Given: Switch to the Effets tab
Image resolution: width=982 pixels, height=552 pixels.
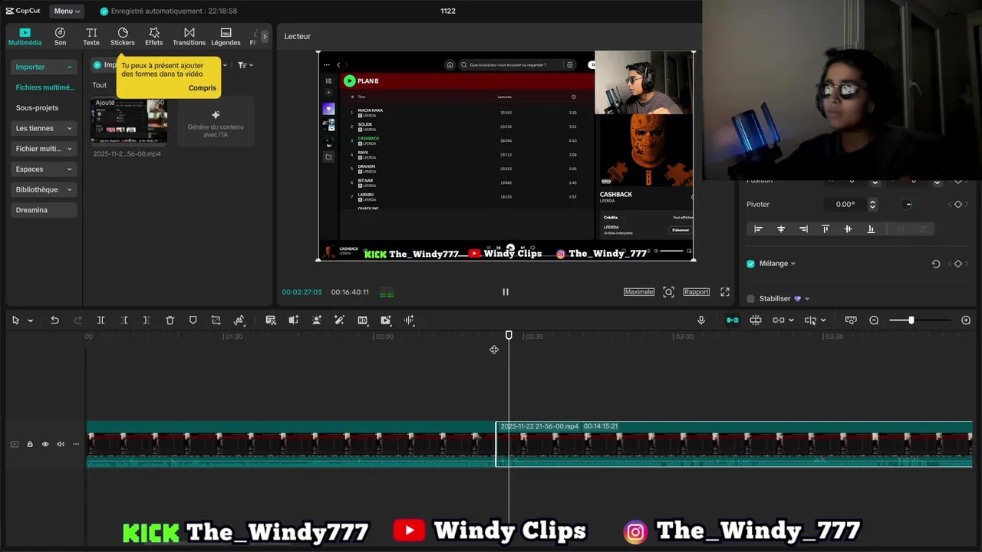Looking at the screenshot, I should 154,36.
